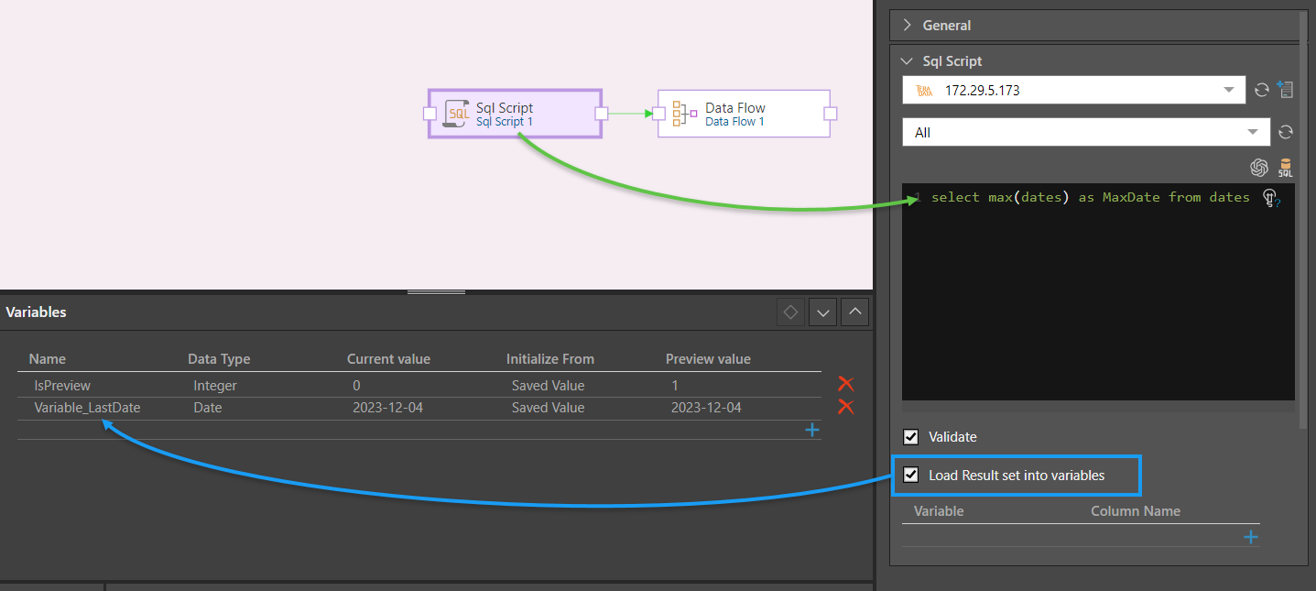Collapse Variables panel with down chevron
Image resolution: width=1316 pixels, height=591 pixels.
[822, 312]
